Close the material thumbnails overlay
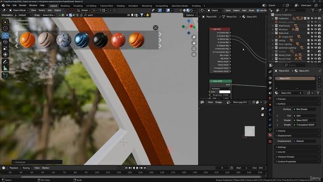Screen dimensions: 323x182 pyautogui.click(x=155, y=28)
